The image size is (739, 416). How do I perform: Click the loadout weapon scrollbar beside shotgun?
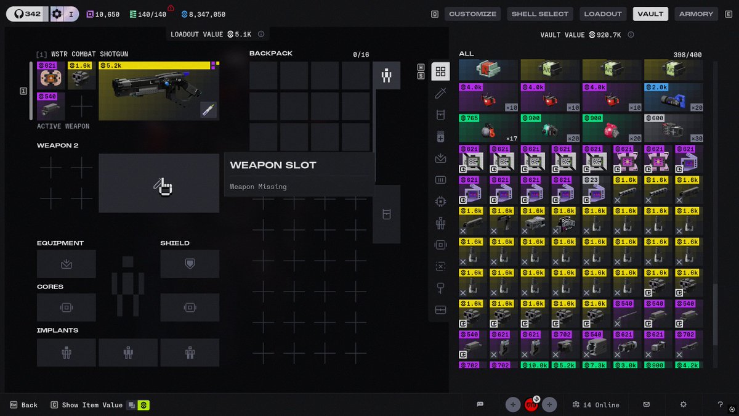(x=31, y=91)
